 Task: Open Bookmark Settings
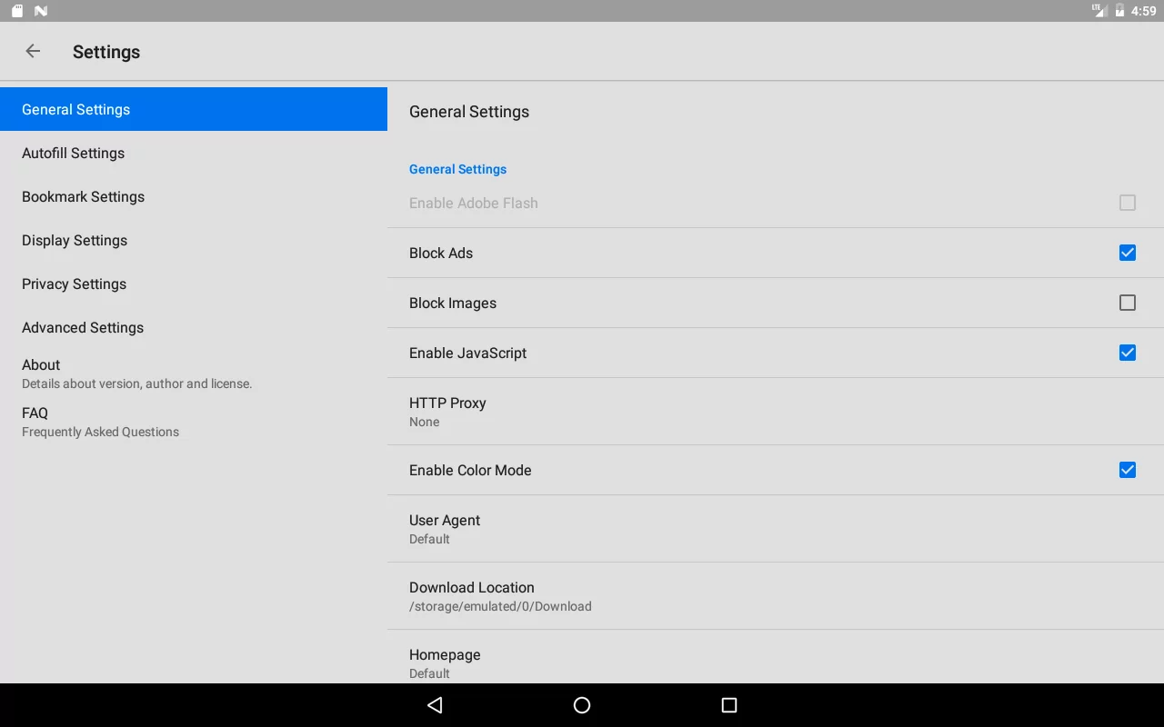coord(194,196)
